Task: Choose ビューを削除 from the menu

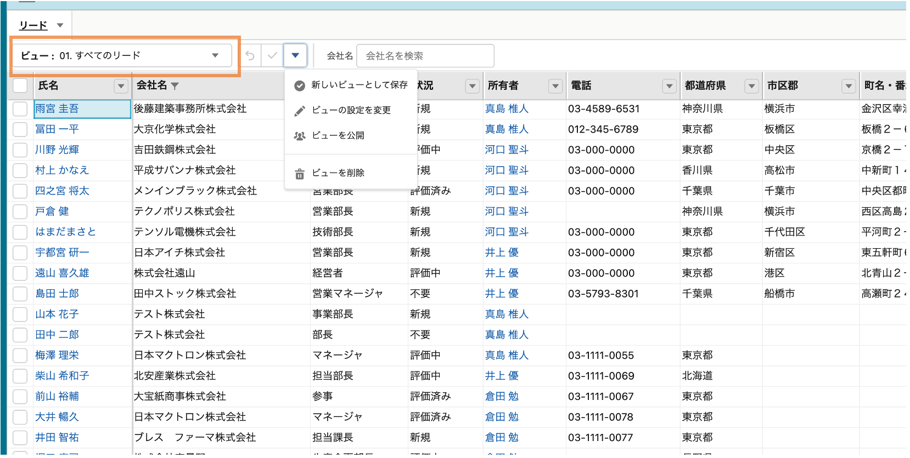Action: tap(351, 173)
